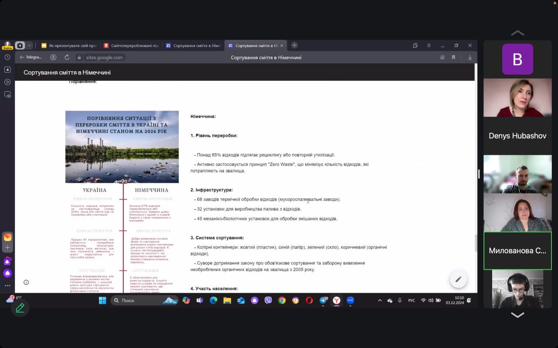The image size is (558, 348).
Task: Open the info icon at page bottom-left
Action: 26,282
